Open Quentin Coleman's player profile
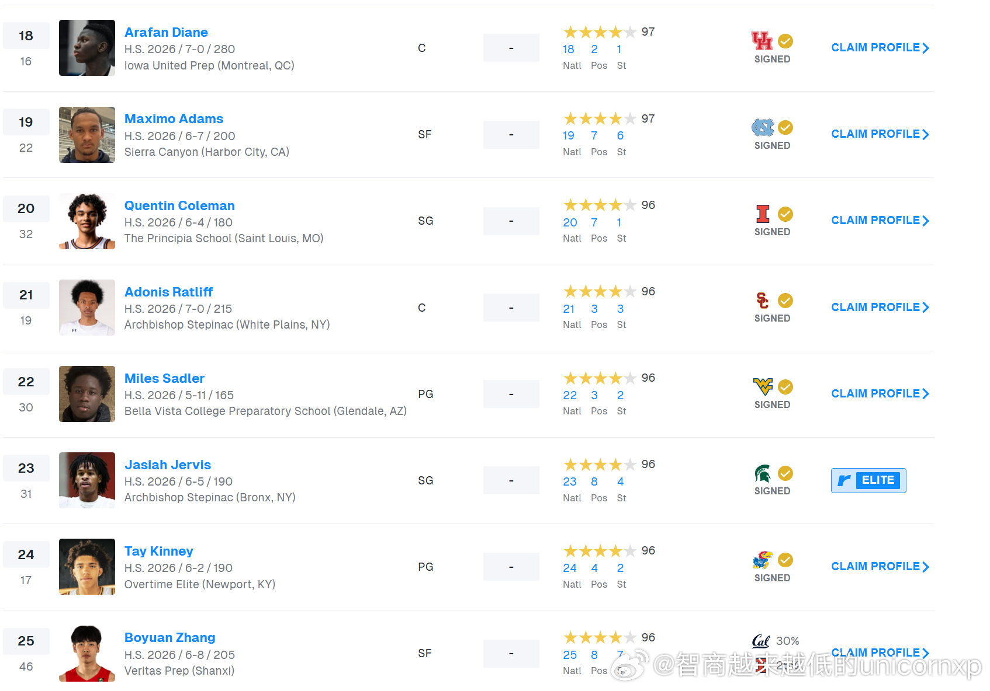This screenshot has height=691, width=990. pyautogui.click(x=179, y=205)
